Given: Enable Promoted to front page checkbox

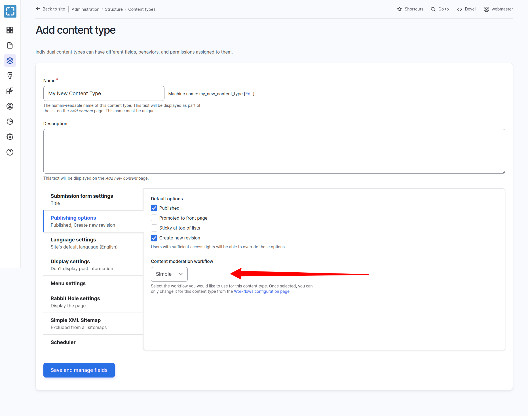Looking at the screenshot, I should (x=154, y=218).
